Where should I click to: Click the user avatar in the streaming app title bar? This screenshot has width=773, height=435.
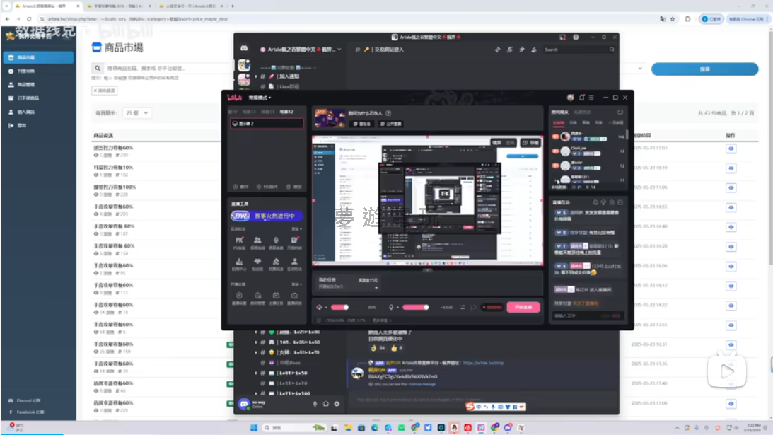(x=571, y=98)
